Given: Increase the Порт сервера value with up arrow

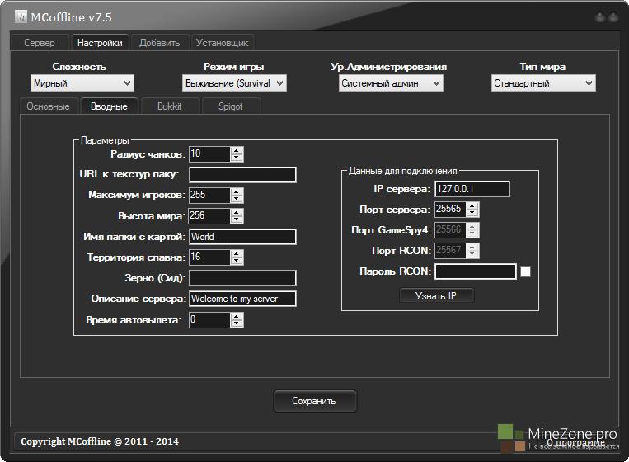Looking at the screenshot, I should [473, 206].
